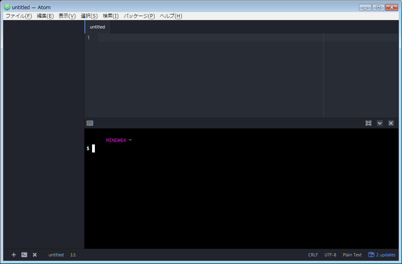The height and width of the screenshot is (264, 402).
Task: Click the terminal keyboard input icon
Action: point(90,123)
